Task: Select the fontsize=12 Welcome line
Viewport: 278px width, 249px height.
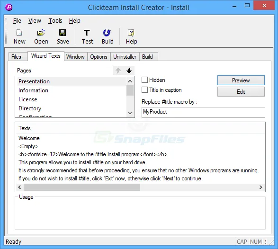Action: pos(93,154)
